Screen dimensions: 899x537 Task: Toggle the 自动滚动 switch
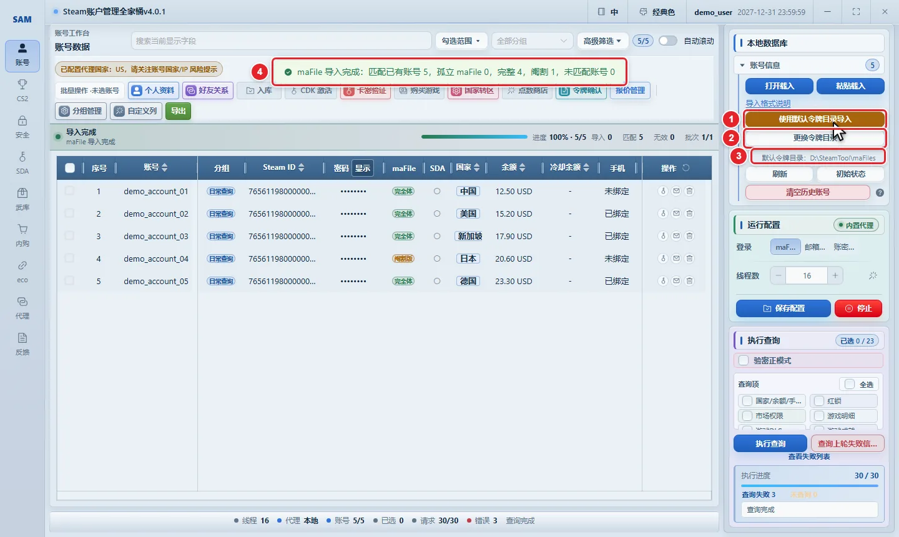pos(667,41)
